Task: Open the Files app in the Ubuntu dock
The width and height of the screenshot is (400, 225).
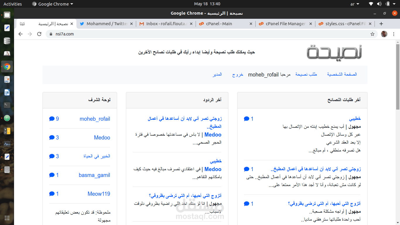Action: click(x=7, y=15)
